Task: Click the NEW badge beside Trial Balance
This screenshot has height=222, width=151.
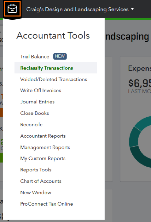Action: 60,56
